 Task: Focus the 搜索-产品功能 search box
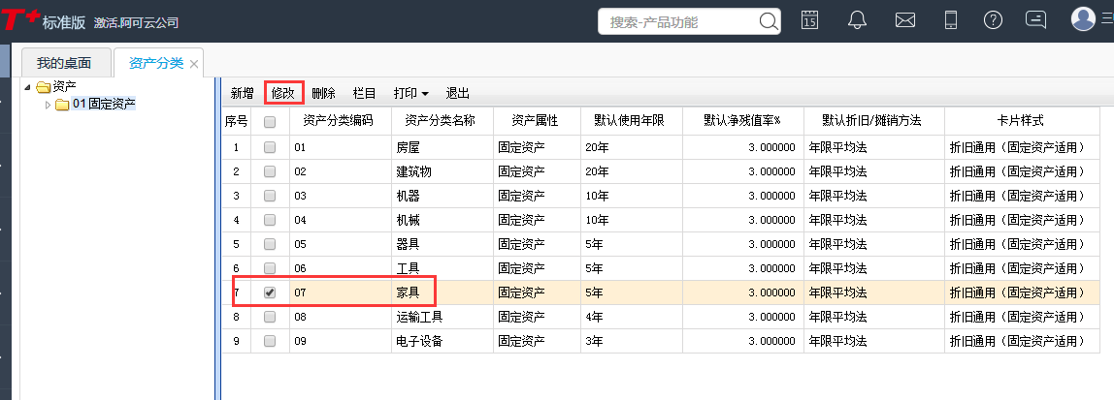(679, 21)
